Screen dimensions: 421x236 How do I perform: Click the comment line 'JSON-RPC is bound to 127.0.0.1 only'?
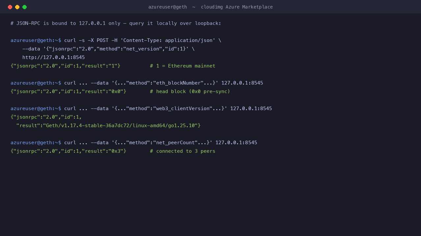116,23
